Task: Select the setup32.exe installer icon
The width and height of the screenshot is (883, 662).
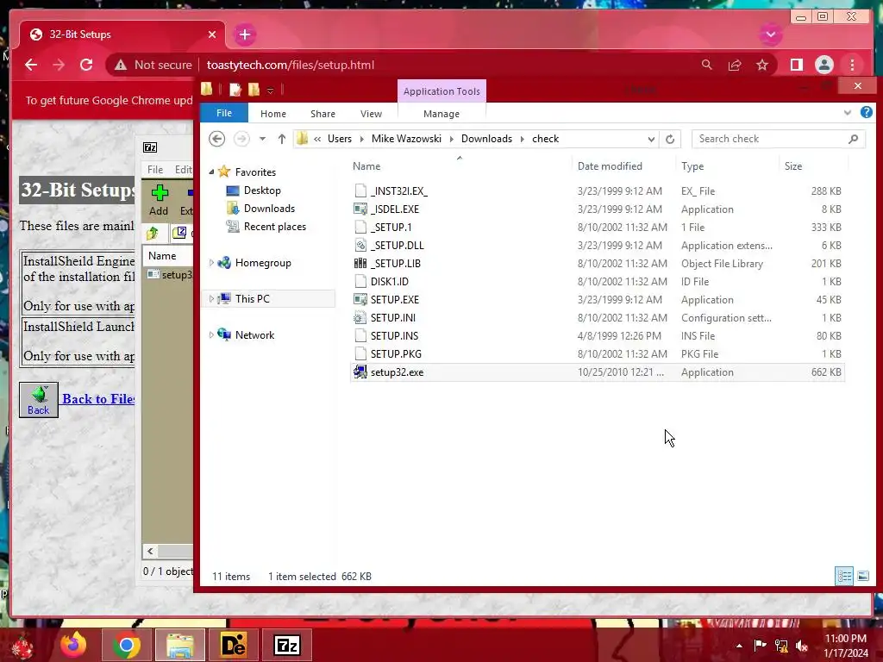Action: (x=360, y=372)
